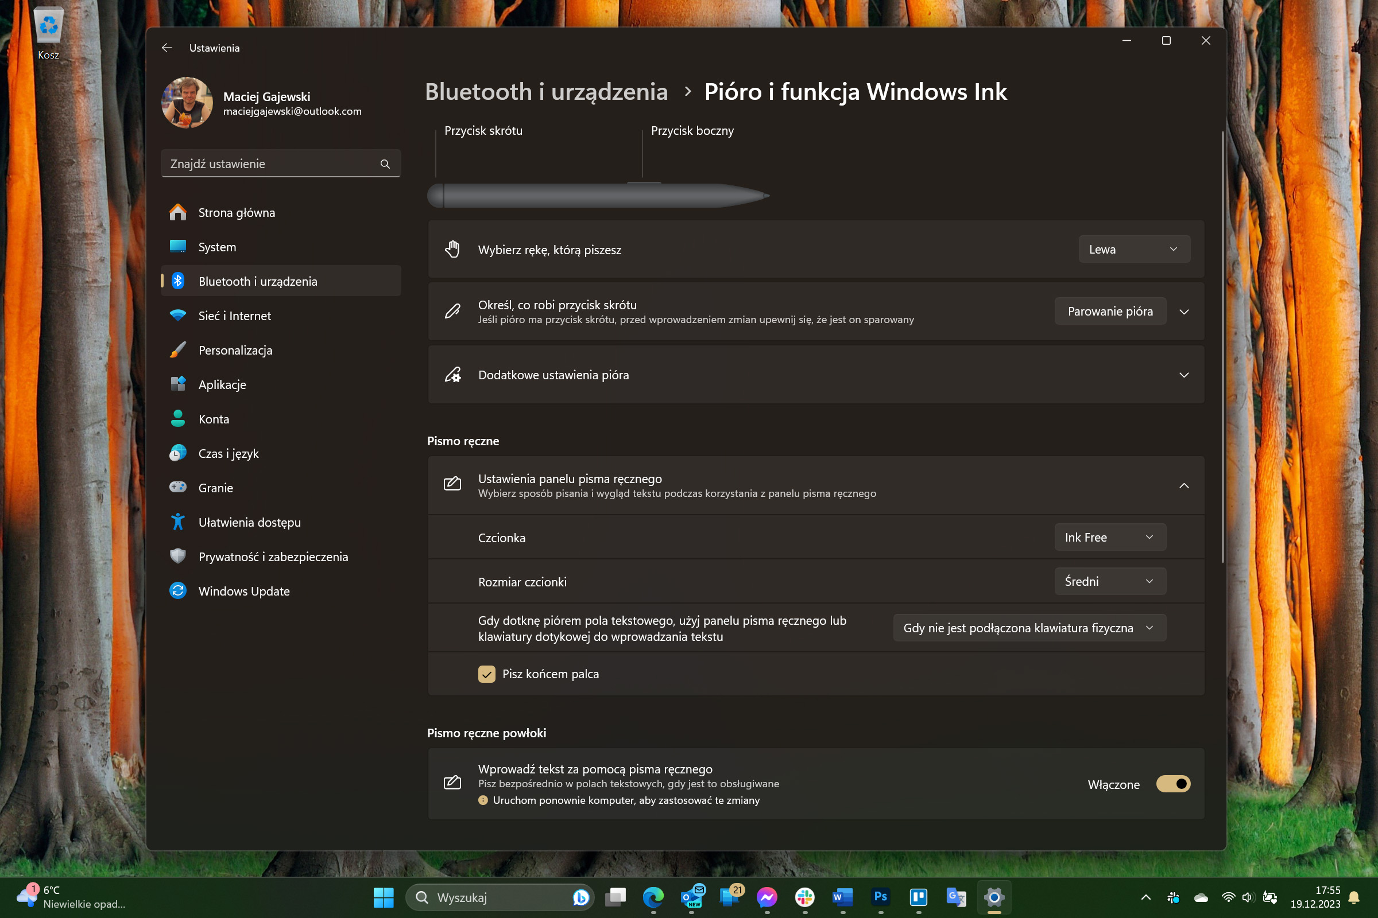Click the Granie gamepad icon
Screen dimensions: 1378x918
(x=177, y=487)
